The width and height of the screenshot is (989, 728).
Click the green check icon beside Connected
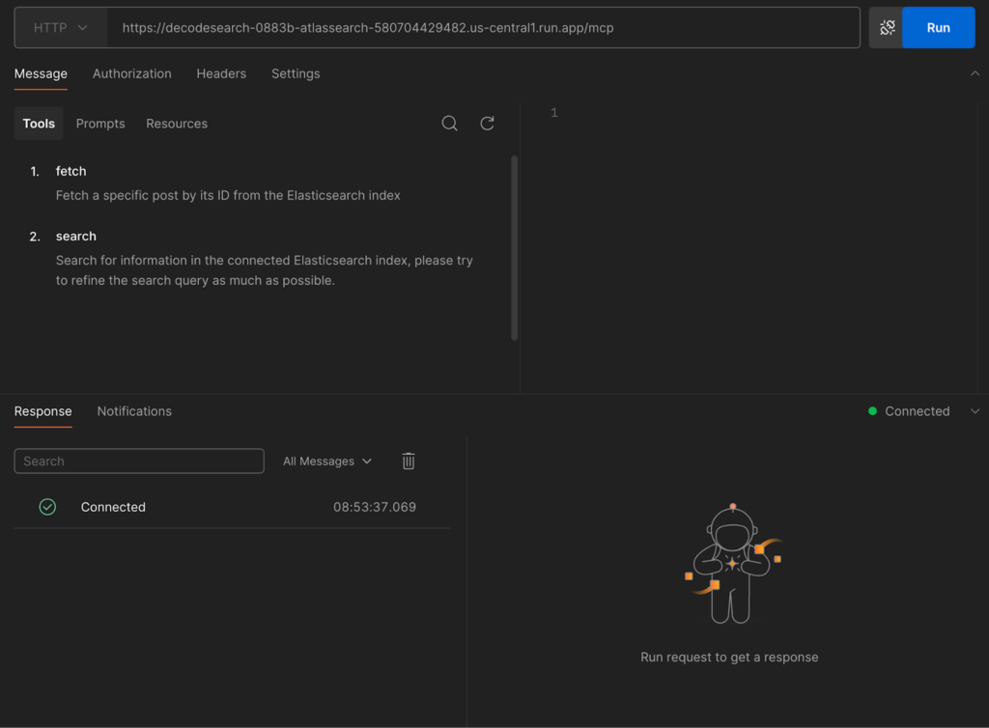47,507
